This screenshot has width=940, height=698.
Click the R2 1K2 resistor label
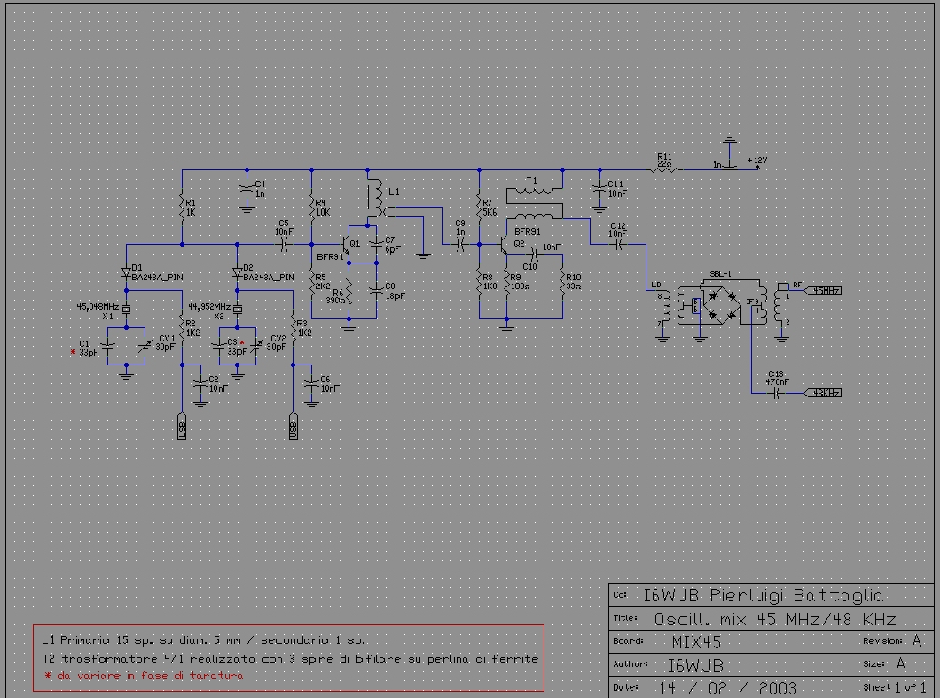click(193, 328)
